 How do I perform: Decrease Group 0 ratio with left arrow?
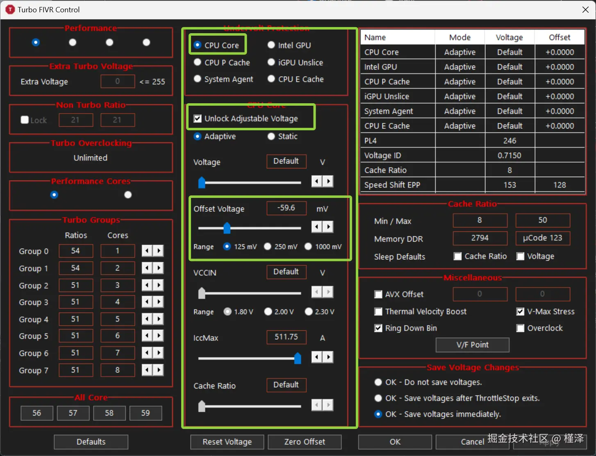click(147, 251)
